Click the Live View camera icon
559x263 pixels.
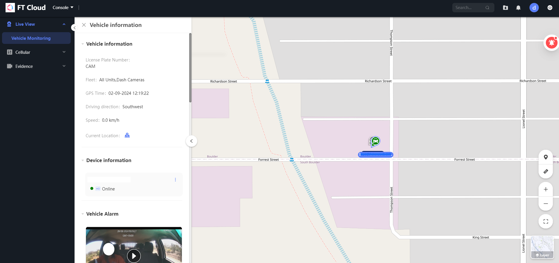tap(9, 24)
